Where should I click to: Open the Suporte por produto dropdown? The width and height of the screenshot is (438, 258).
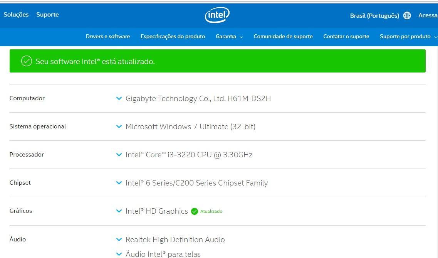(x=408, y=36)
